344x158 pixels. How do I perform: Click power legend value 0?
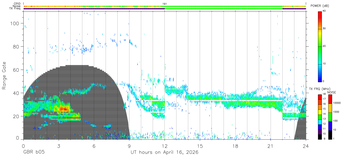[x=324, y=81]
